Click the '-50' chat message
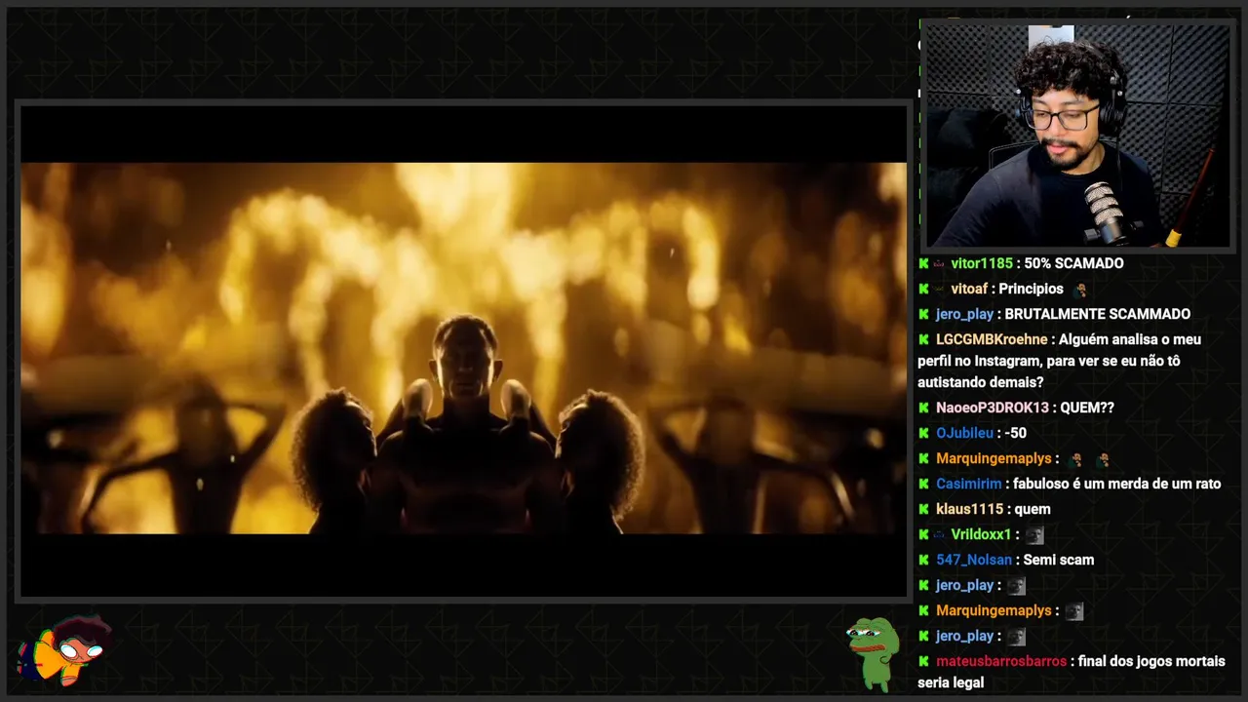 (x=1015, y=433)
